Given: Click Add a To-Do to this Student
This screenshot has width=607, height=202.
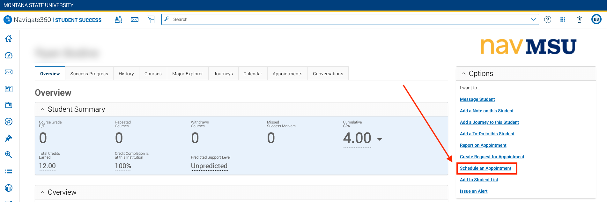Looking at the screenshot, I should (487, 134).
